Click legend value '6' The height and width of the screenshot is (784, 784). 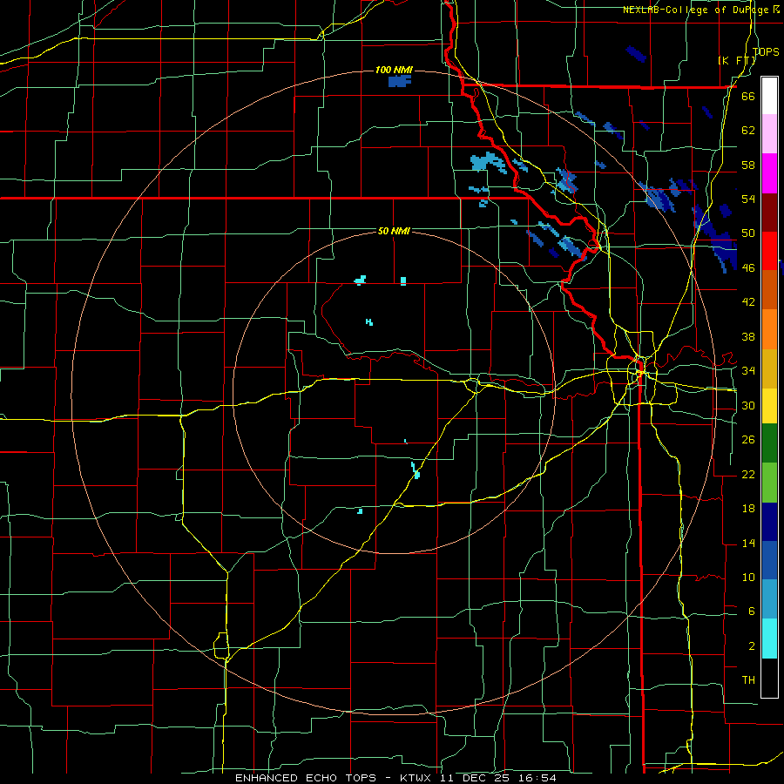click(751, 611)
